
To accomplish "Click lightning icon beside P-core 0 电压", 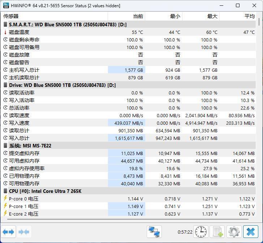I will pyautogui.click(x=5, y=199).
